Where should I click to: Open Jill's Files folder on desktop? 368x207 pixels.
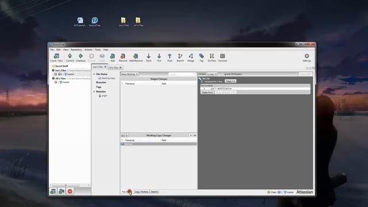(x=139, y=22)
